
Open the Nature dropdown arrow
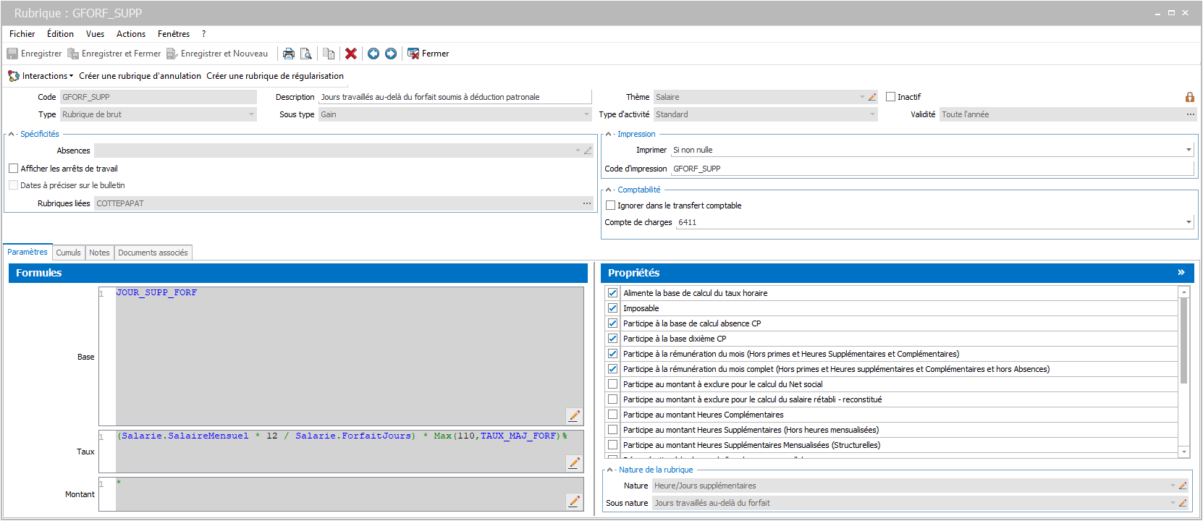[x=1173, y=486]
